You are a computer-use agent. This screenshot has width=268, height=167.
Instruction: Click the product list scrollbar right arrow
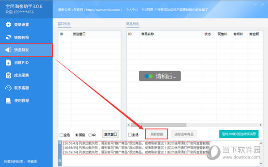[260, 125]
